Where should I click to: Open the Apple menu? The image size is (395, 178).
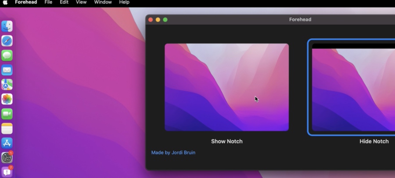tap(5, 2)
